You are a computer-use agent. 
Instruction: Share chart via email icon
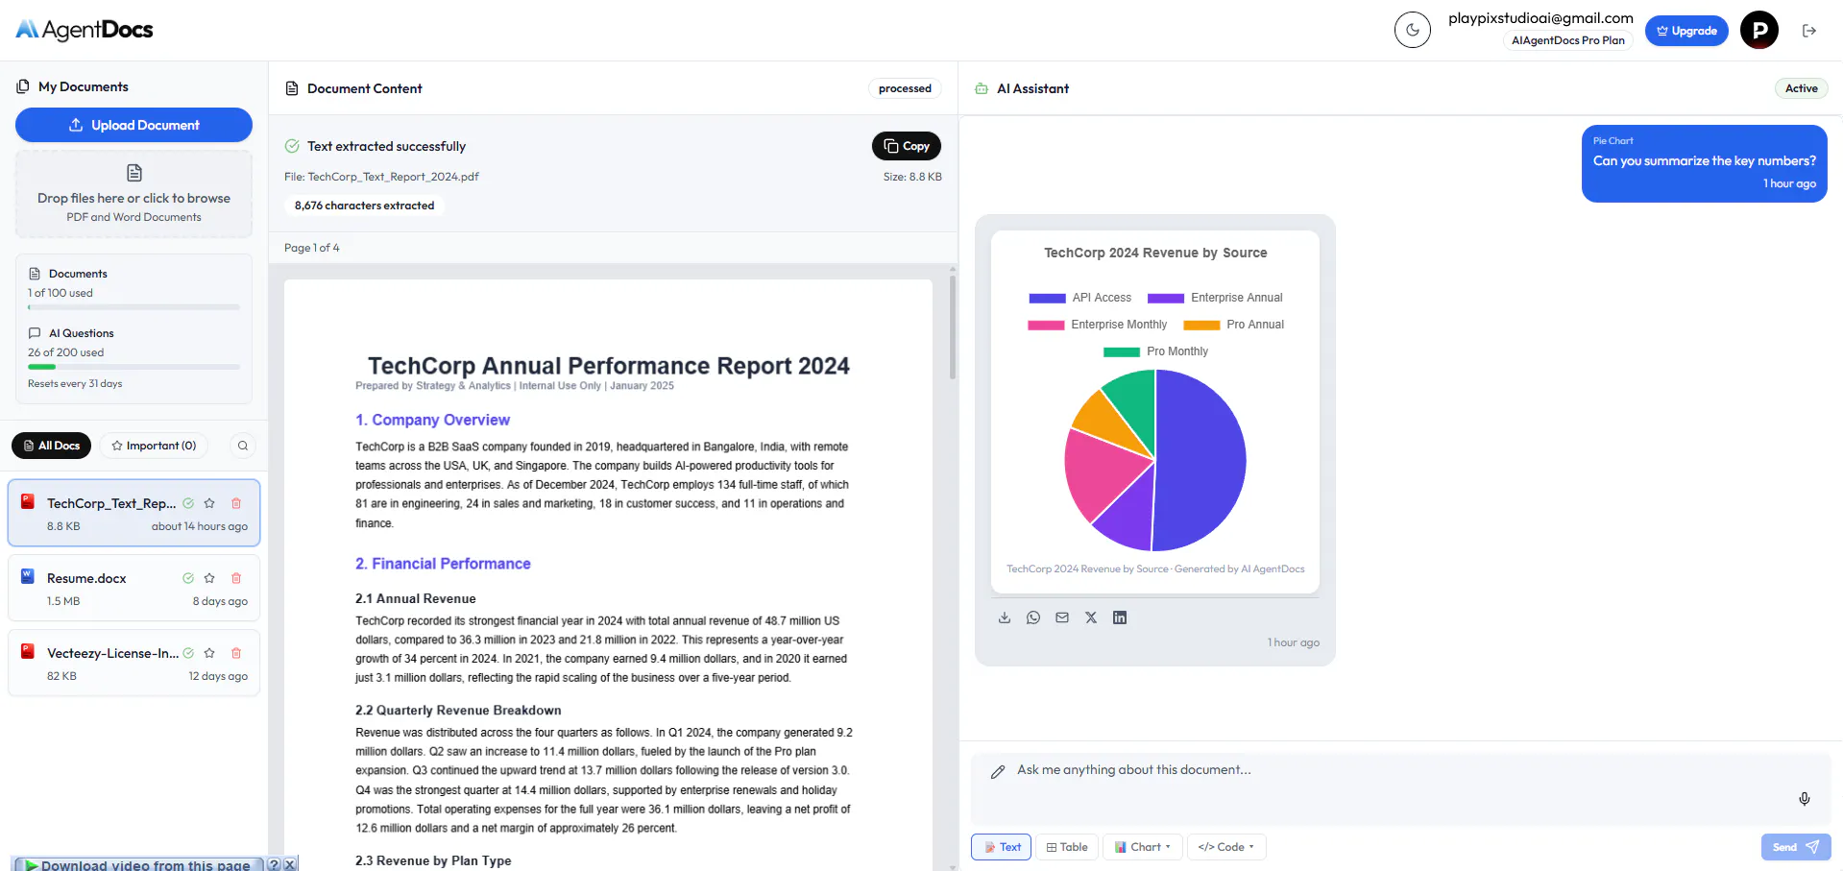coord(1062,617)
